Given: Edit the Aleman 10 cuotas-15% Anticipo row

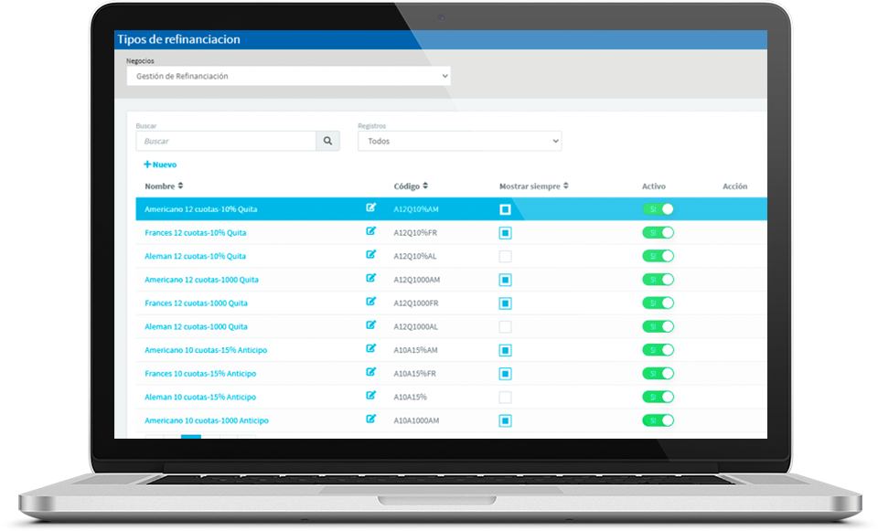Looking at the screenshot, I should coord(370,396).
